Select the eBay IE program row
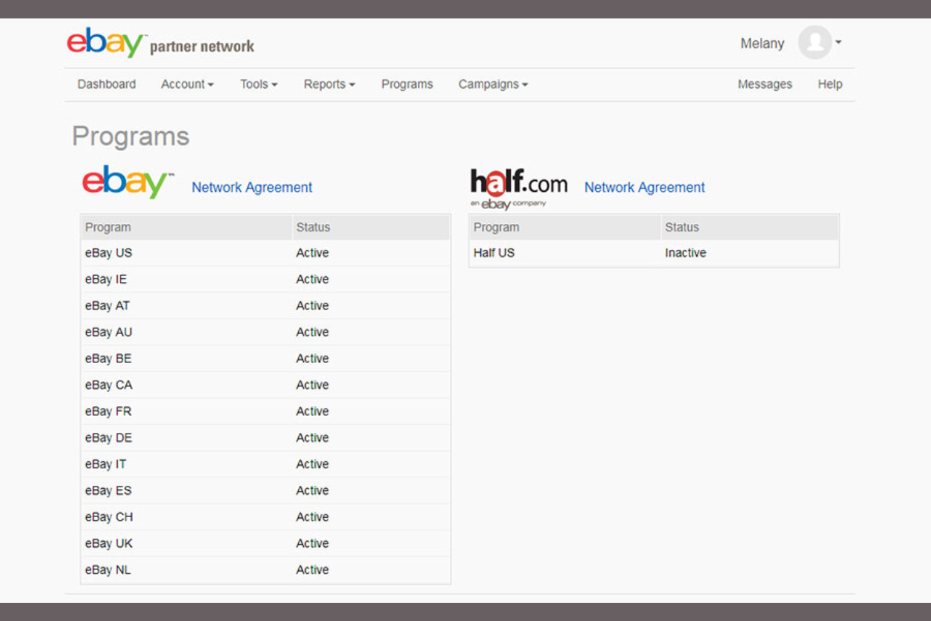The width and height of the screenshot is (931, 621). pos(265,279)
